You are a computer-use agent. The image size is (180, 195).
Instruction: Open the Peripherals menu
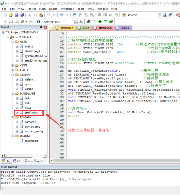(x=67, y=9)
